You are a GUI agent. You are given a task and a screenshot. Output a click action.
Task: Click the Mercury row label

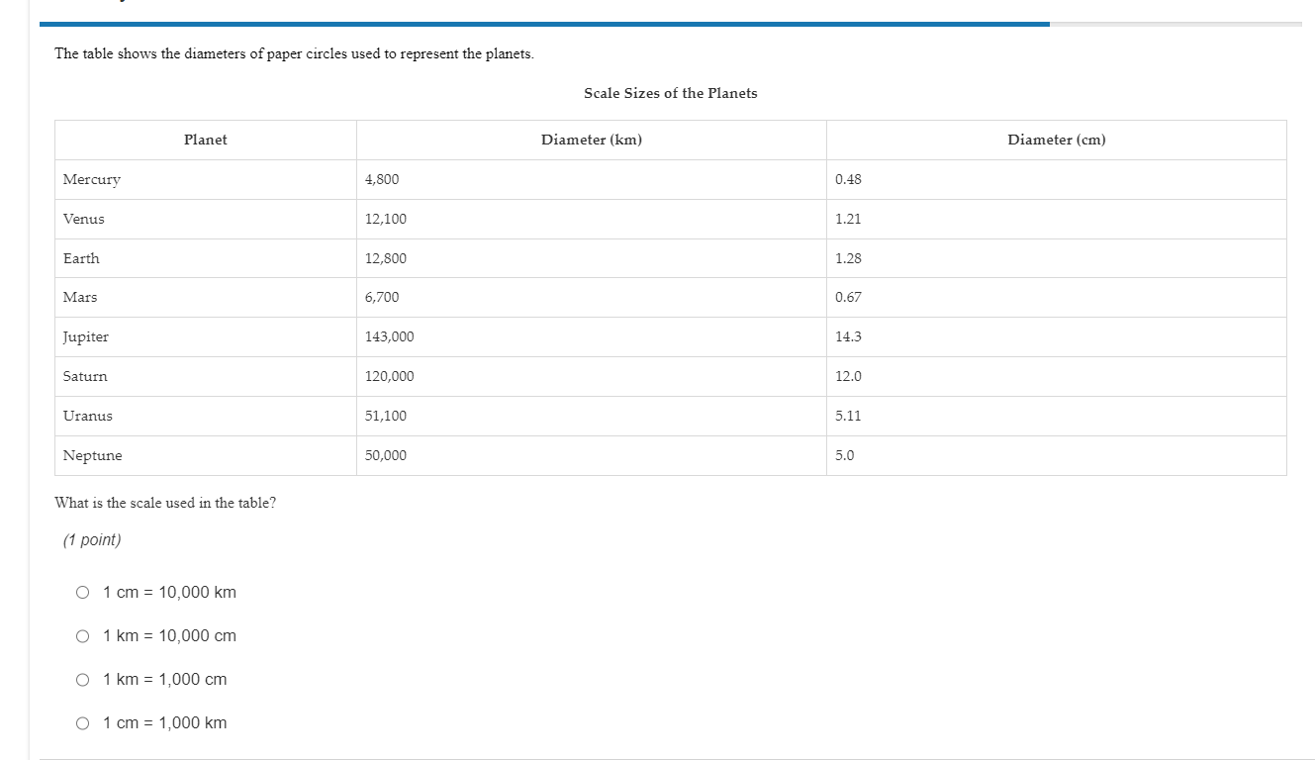point(92,179)
